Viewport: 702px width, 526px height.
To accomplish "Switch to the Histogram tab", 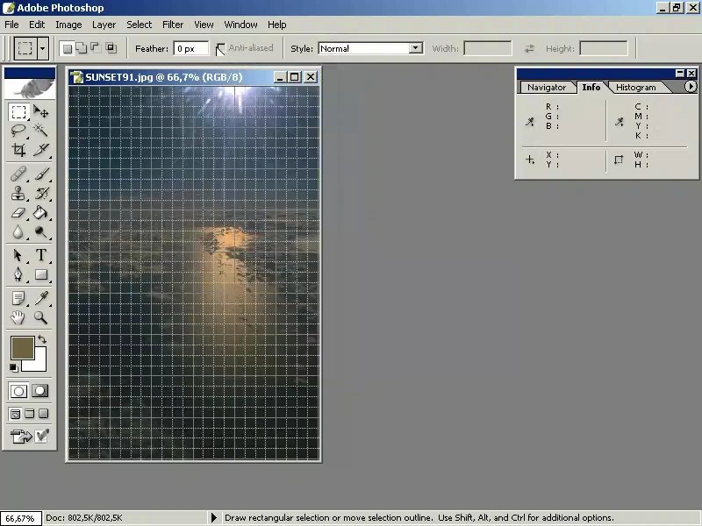I will click(635, 87).
